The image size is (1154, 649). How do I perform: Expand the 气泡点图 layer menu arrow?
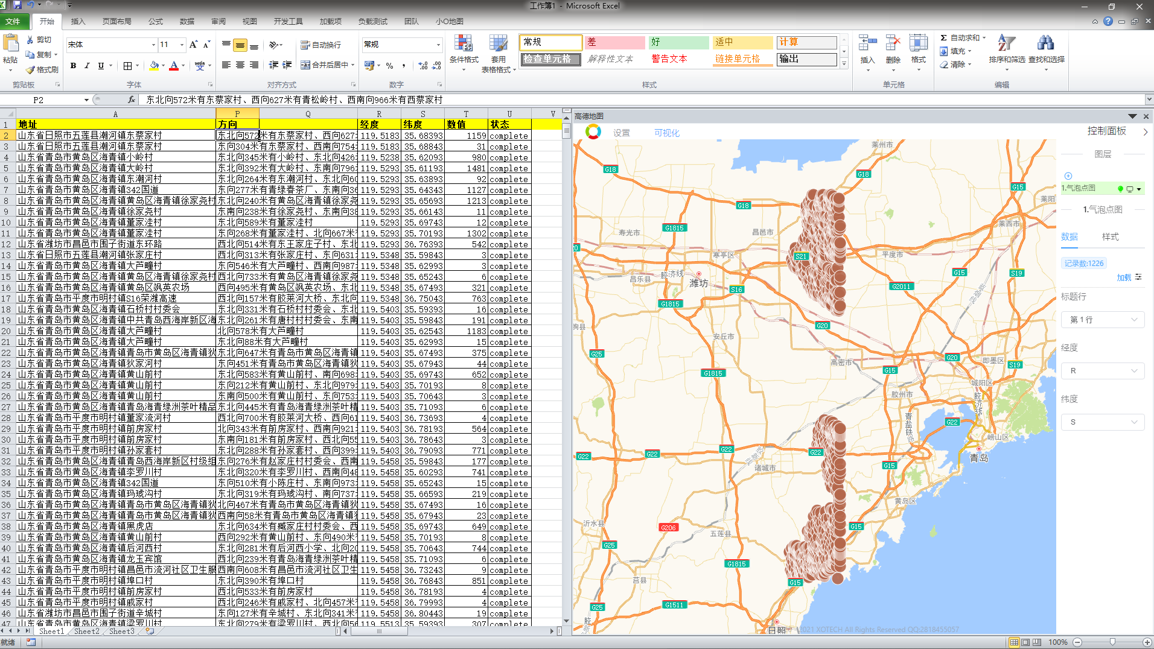(x=1139, y=189)
